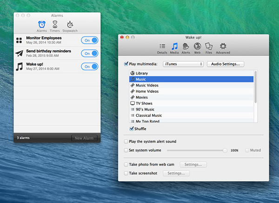Adjust the system volume slider knob
Viewport: 279px width, 203px height.
225,150
